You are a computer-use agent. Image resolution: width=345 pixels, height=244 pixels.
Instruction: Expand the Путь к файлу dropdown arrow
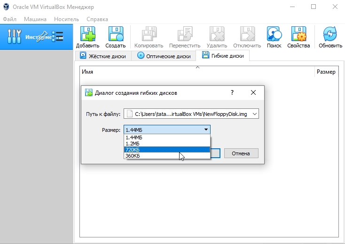click(255, 114)
